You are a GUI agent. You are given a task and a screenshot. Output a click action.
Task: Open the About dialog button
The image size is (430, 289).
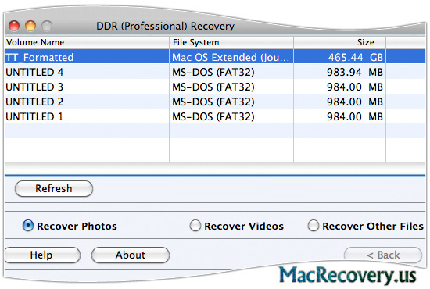(131, 255)
